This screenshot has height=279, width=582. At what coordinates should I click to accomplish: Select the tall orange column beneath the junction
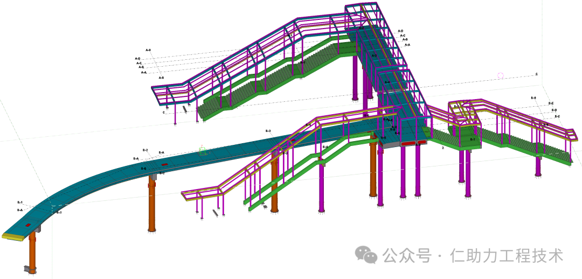point(373,167)
